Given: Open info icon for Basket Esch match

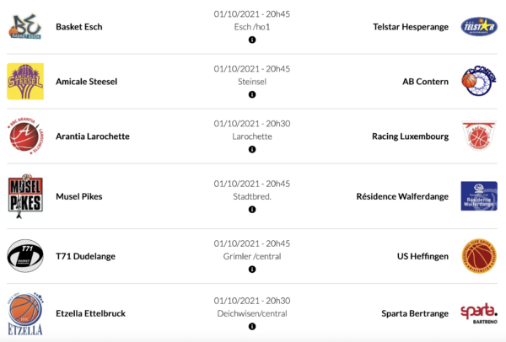Looking at the screenshot, I should (x=252, y=40).
